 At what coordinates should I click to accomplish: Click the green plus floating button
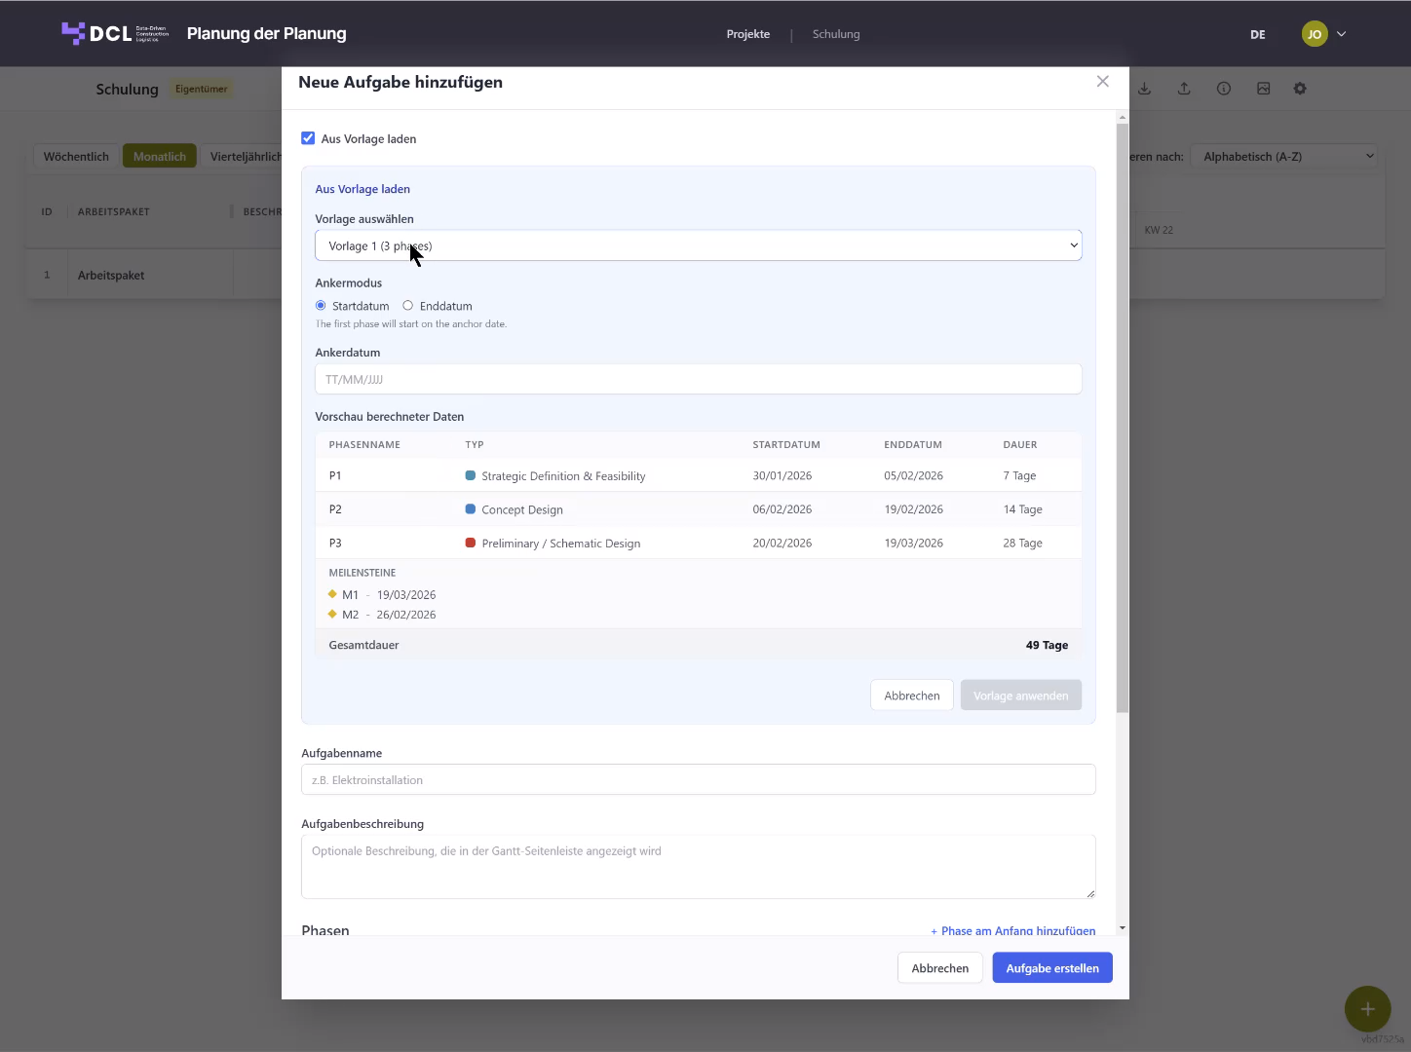coord(1367,1009)
